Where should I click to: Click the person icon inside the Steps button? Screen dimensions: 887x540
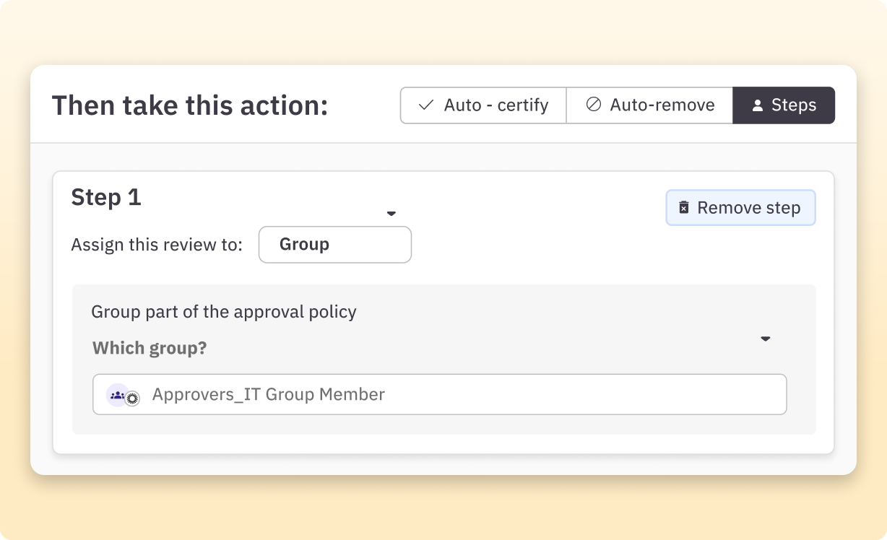[x=757, y=105]
